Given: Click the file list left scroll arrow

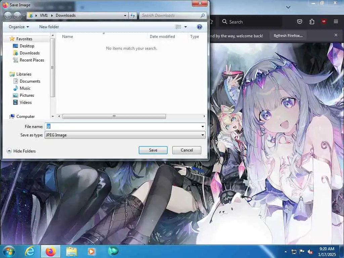Looking at the screenshot, I should coord(59,116).
